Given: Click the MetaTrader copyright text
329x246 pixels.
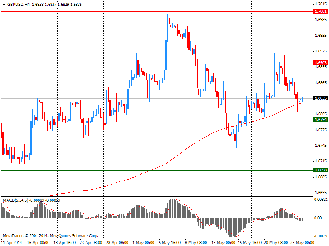Looking at the screenshot, I should pyautogui.click(x=50, y=235).
